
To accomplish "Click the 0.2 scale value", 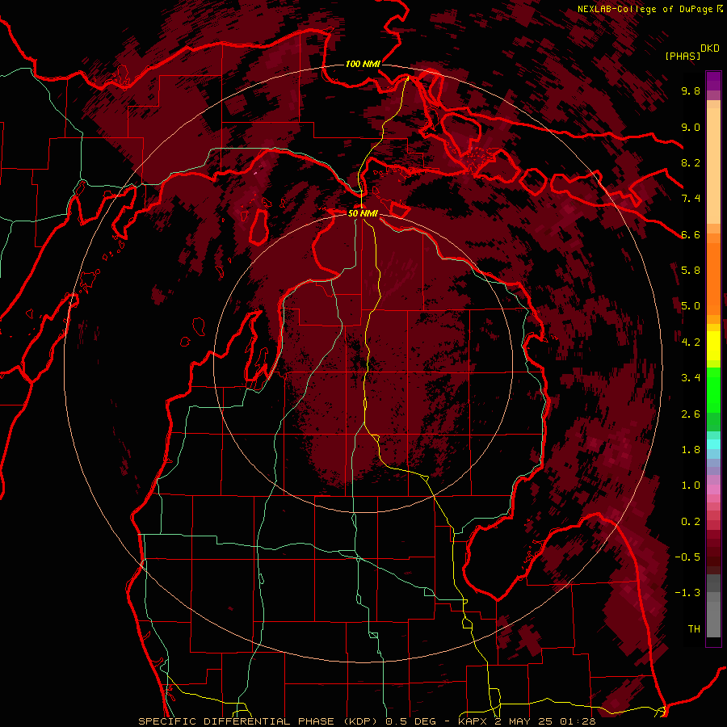I will coord(691,522).
